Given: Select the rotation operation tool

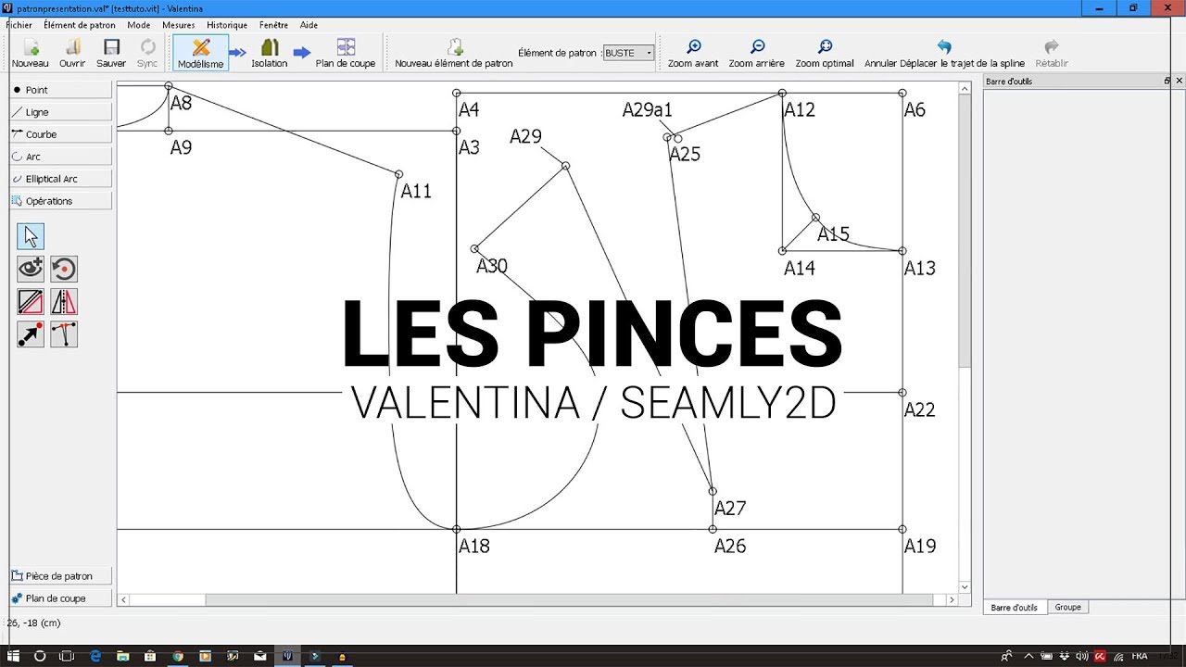Looking at the screenshot, I should coord(64,269).
